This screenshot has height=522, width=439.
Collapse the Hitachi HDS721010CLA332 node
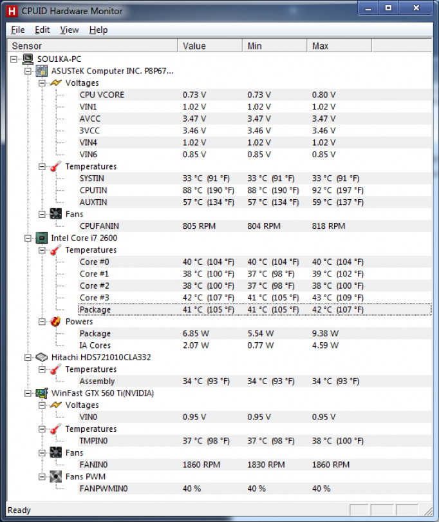pyautogui.click(x=28, y=357)
